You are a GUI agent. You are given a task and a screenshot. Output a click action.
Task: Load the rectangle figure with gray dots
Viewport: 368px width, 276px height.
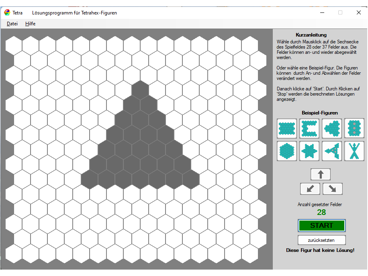[x=354, y=129]
